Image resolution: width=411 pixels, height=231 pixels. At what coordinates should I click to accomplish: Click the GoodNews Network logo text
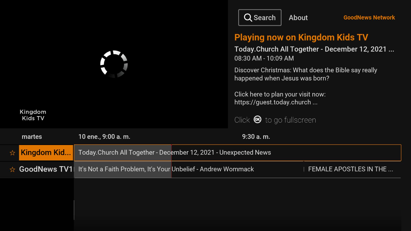(369, 18)
